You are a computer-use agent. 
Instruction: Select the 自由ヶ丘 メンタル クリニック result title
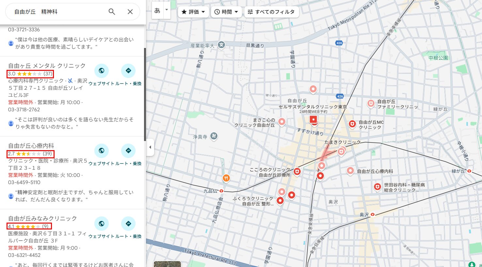tap(47, 66)
